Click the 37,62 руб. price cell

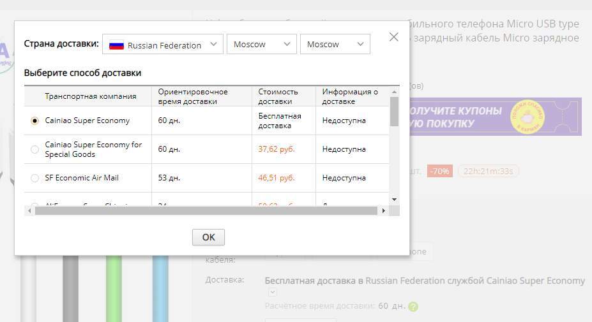(x=277, y=149)
